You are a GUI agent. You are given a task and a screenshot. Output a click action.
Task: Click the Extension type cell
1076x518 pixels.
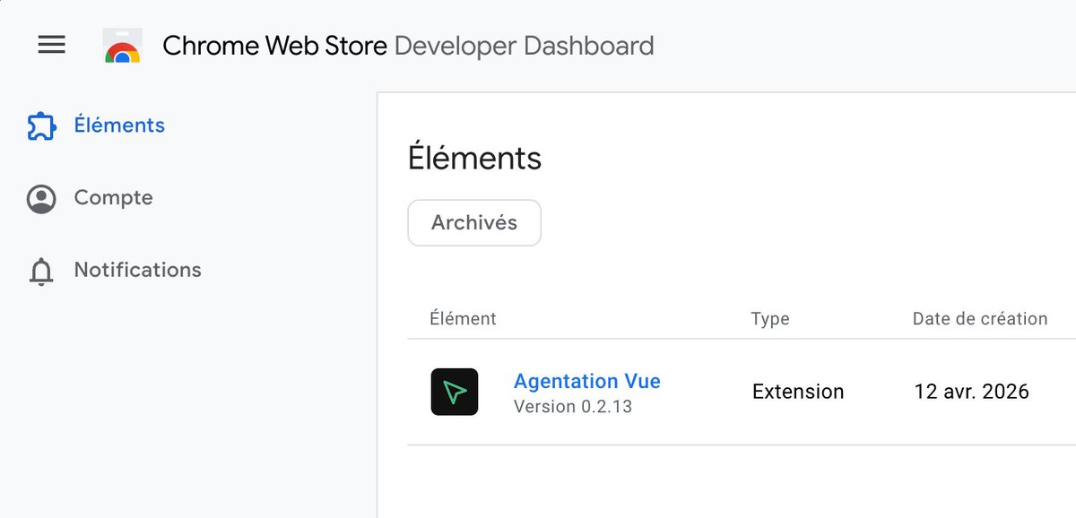tap(798, 392)
